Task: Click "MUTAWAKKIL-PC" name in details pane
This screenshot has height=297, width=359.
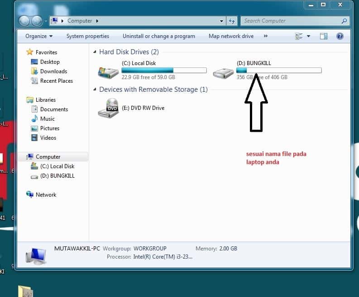Action: point(77,249)
